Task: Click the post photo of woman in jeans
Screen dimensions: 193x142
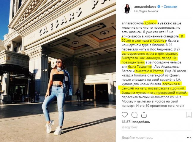Action: 58,71
